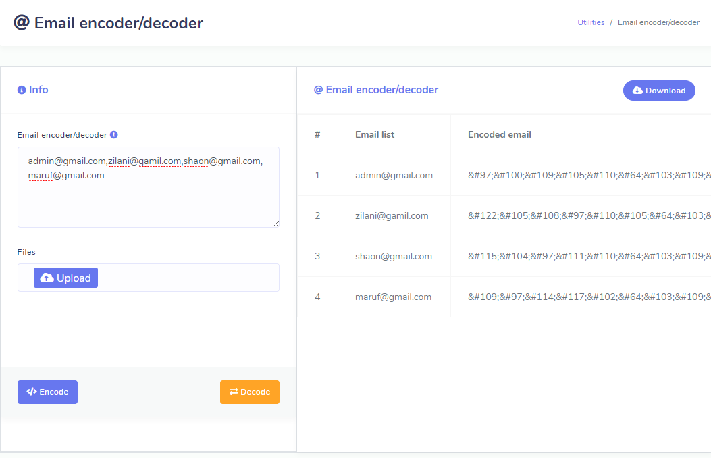
Task: Click the info icon beside Email encoder/decoder label
Action: (114, 134)
